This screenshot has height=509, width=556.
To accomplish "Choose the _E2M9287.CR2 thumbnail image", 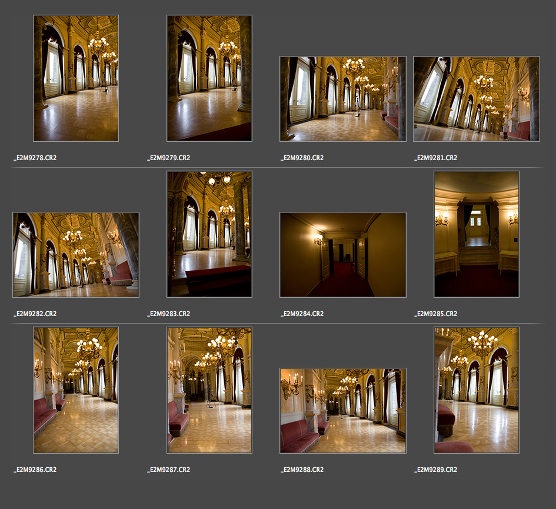I will [x=209, y=390].
